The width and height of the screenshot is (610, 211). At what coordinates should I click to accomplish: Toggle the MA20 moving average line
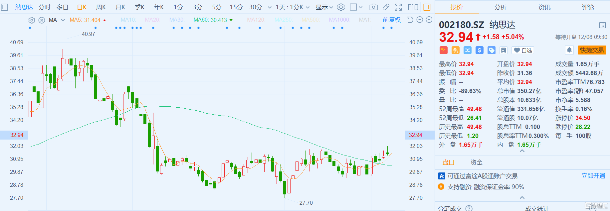pyautogui.click(x=152, y=20)
